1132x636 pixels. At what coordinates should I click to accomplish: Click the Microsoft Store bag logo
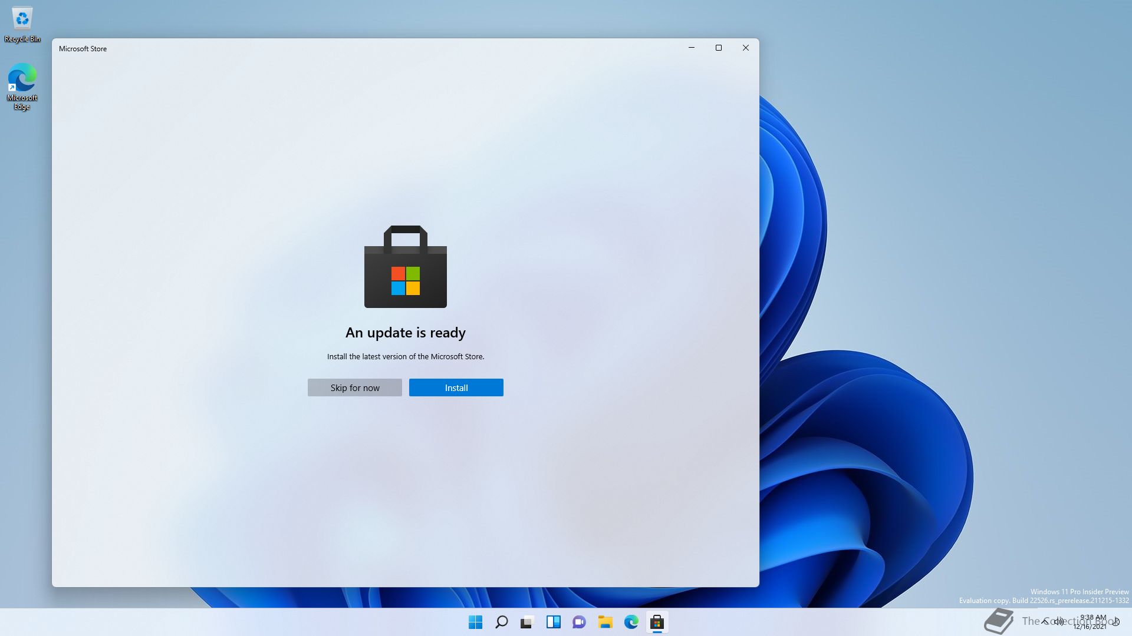(406, 266)
